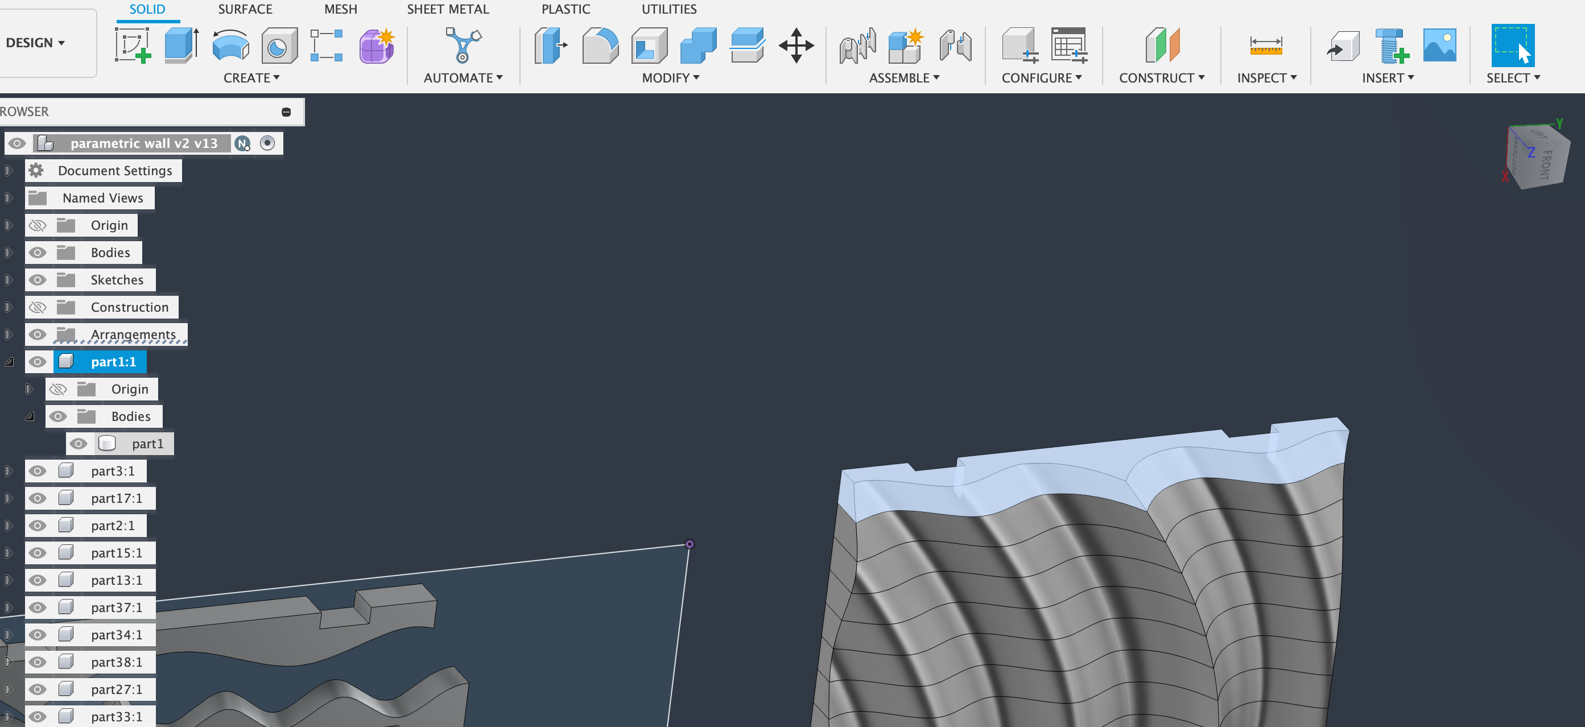Activate the Shell tool
Viewport: 1585px width, 727px height.
pos(649,45)
